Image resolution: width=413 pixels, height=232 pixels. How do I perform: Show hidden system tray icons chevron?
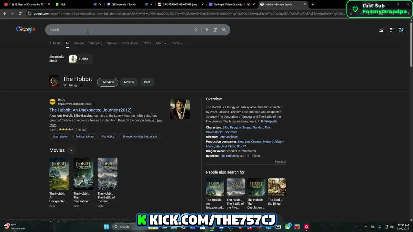click(365, 227)
